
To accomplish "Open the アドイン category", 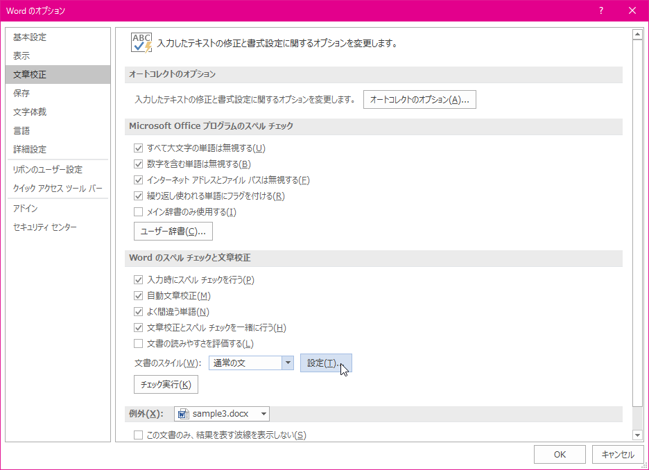I will [58, 209].
